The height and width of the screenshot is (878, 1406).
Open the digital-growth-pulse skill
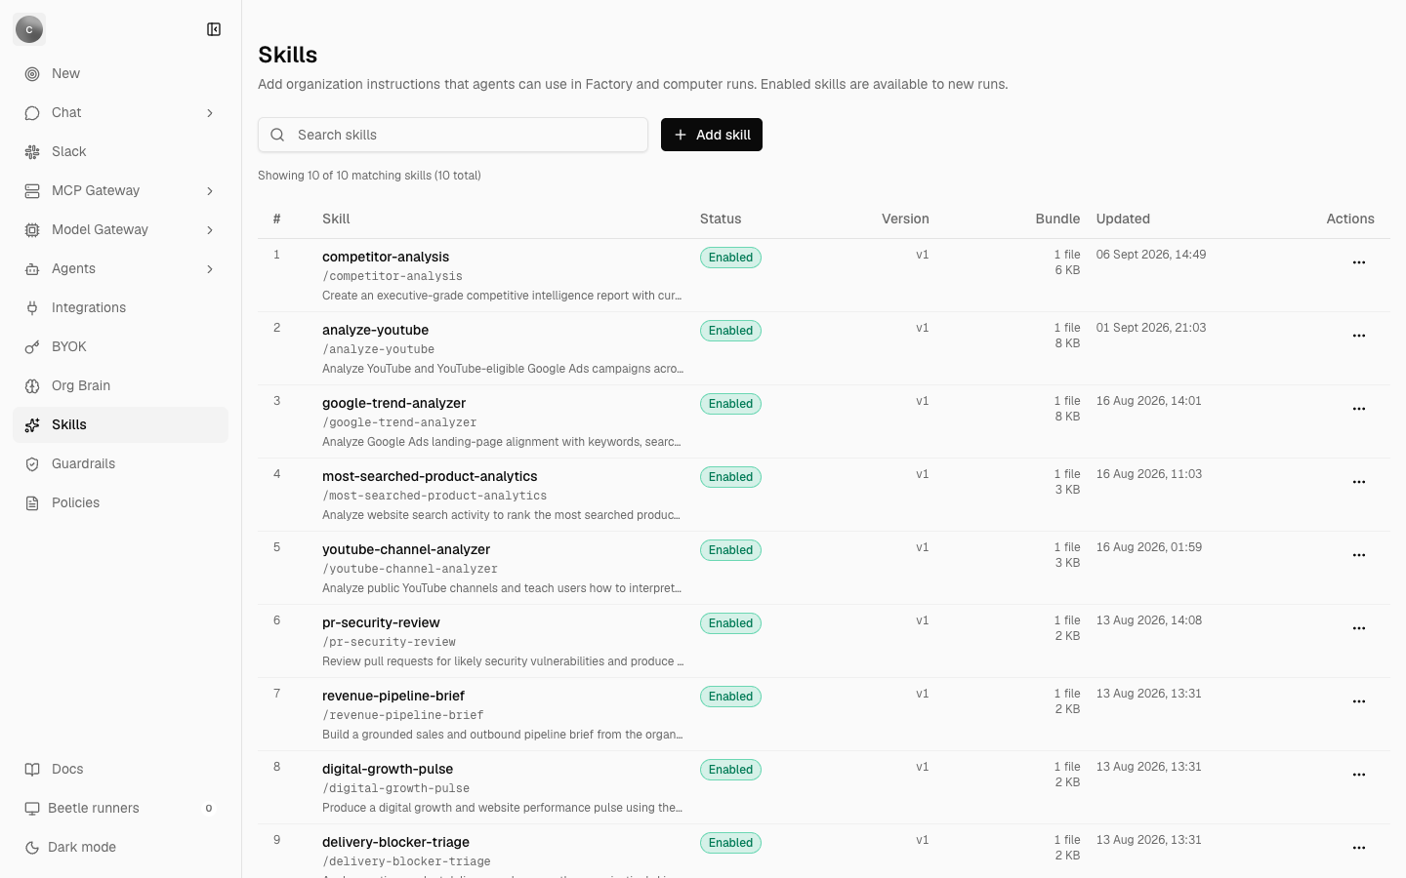click(x=388, y=769)
